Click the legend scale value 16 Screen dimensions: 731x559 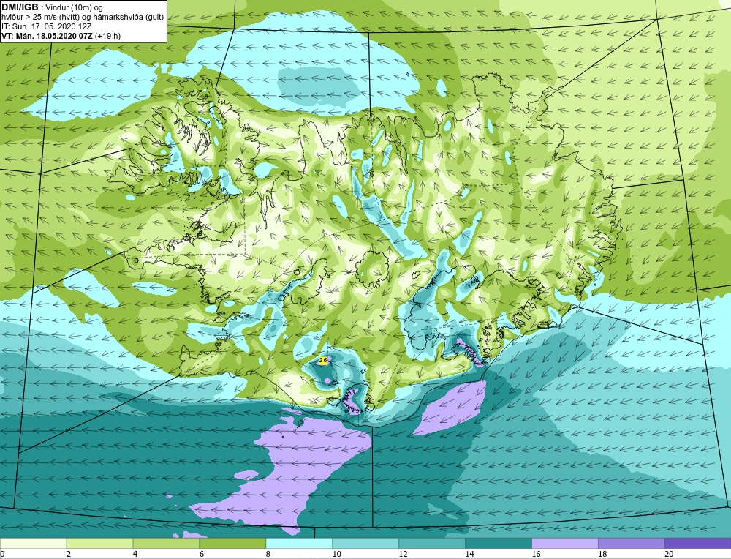(536, 554)
